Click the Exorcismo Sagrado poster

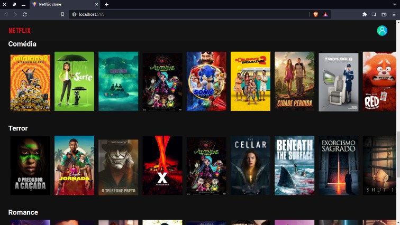(338, 165)
